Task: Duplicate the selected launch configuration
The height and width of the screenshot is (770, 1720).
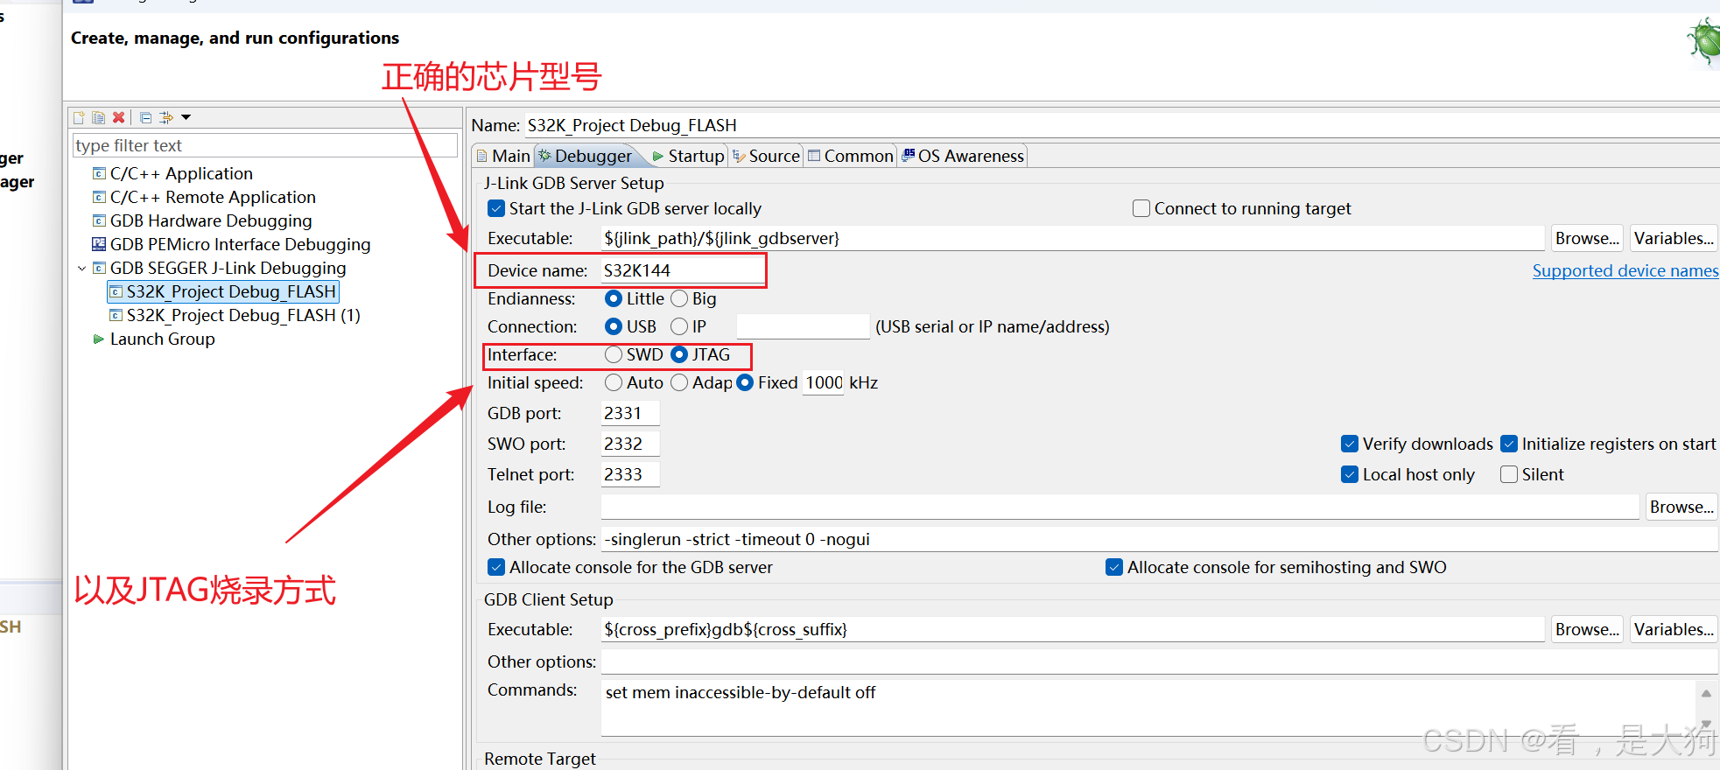Action: pyautogui.click(x=98, y=117)
